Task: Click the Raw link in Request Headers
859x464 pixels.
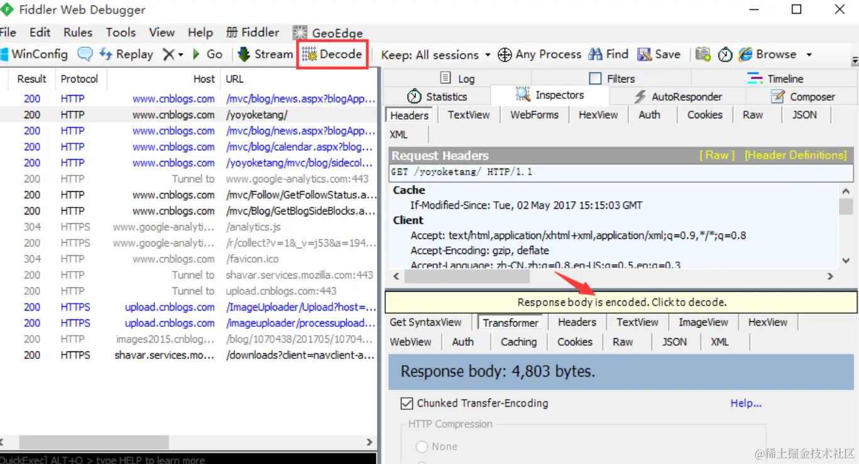Action: (x=716, y=155)
